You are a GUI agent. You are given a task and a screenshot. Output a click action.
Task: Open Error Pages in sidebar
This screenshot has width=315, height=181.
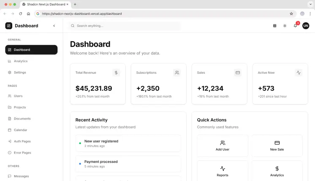click(31, 152)
